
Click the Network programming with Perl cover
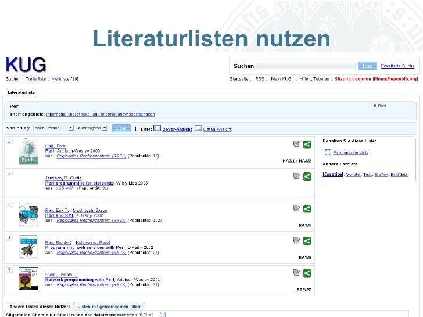point(28,279)
